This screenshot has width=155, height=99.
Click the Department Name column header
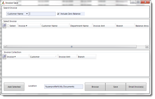point(81,26)
